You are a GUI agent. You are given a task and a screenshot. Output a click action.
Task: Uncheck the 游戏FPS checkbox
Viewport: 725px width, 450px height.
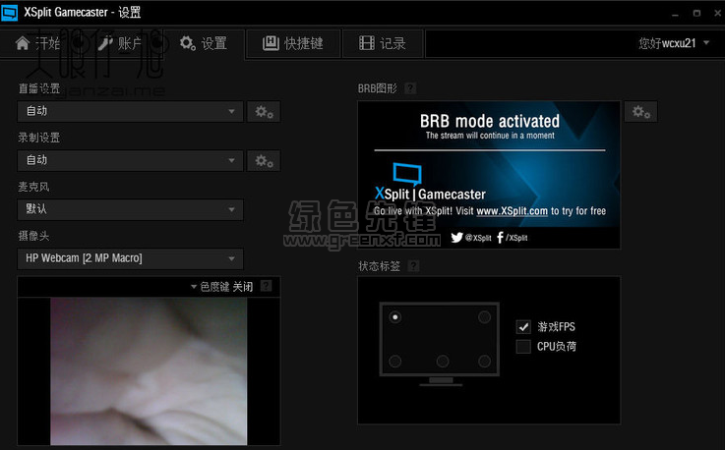click(x=523, y=326)
